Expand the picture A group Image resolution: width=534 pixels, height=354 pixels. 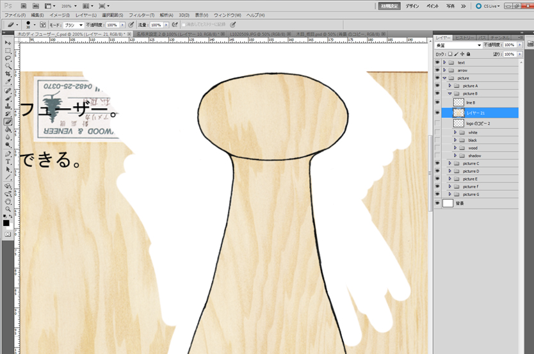pos(449,86)
